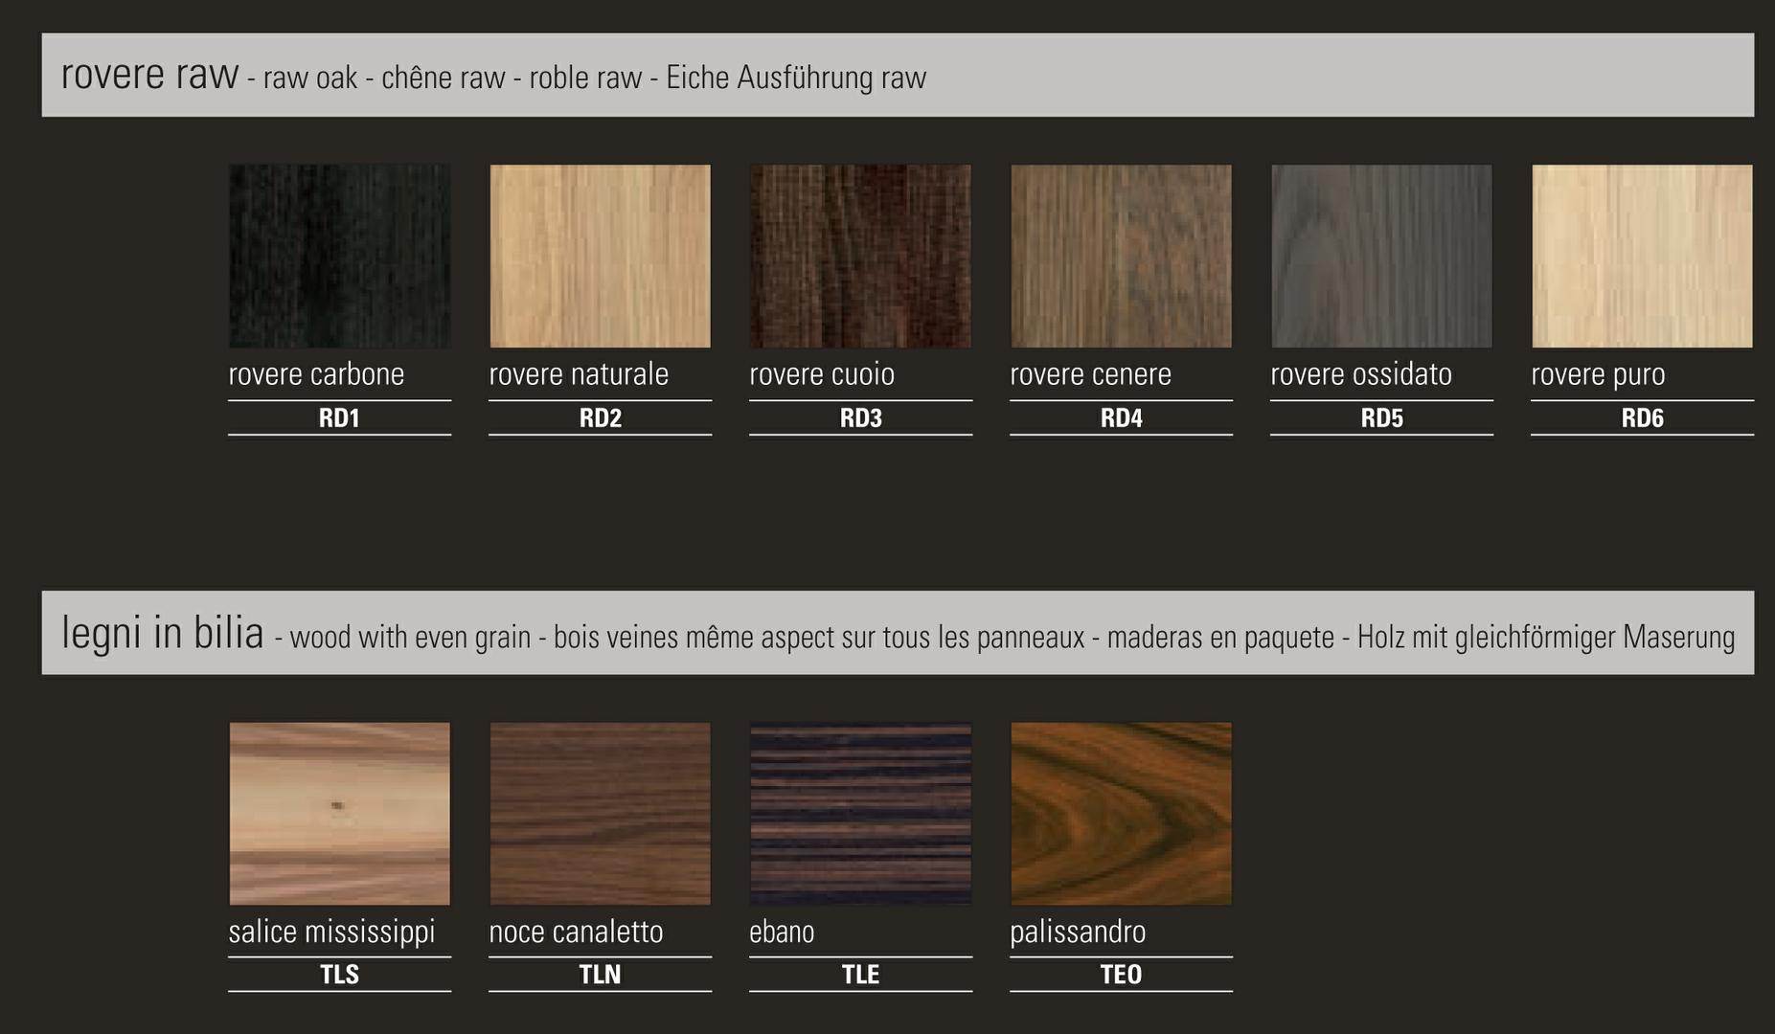
Task: Select the rovere naturale wood swatch
Action: coord(600,256)
